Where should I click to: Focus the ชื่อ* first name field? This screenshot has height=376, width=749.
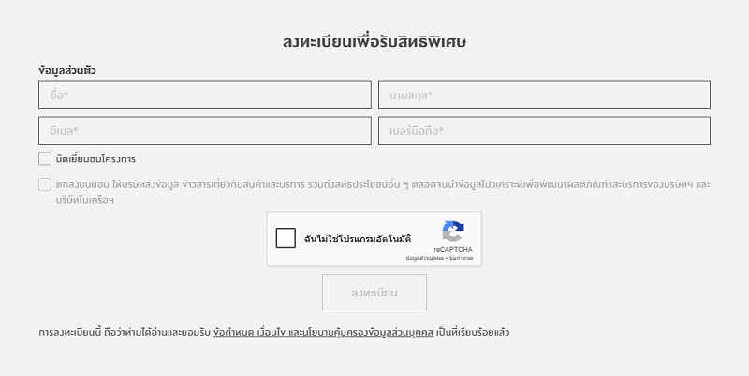(x=205, y=95)
